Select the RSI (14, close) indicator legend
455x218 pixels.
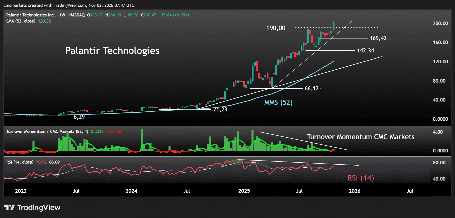[x=20, y=162]
